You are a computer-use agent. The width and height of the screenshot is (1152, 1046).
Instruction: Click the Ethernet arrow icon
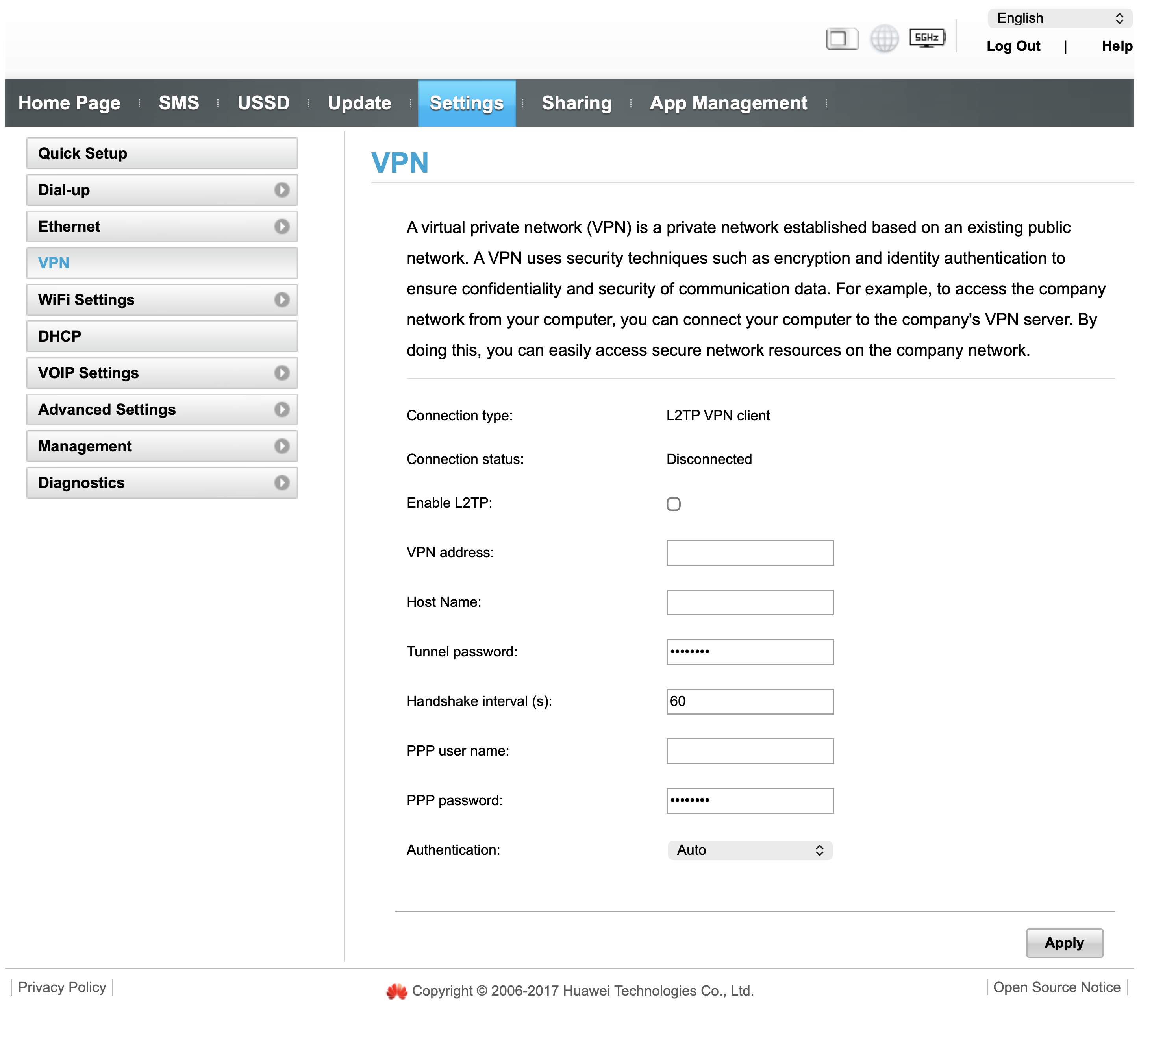(x=282, y=227)
